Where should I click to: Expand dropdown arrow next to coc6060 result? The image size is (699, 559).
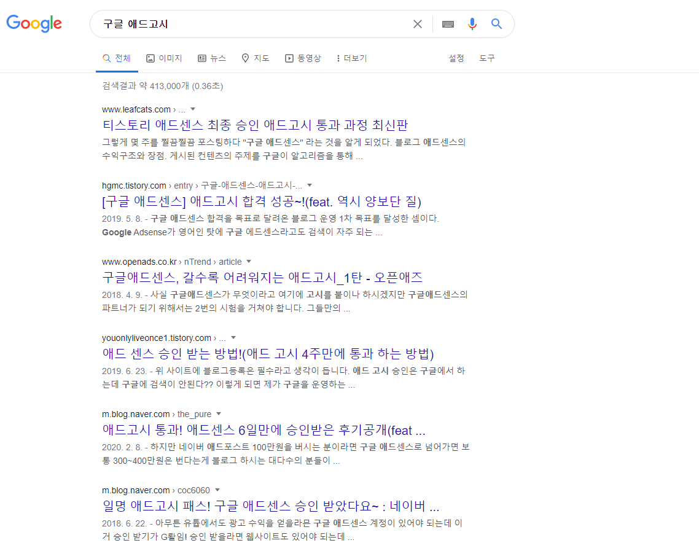217,490
